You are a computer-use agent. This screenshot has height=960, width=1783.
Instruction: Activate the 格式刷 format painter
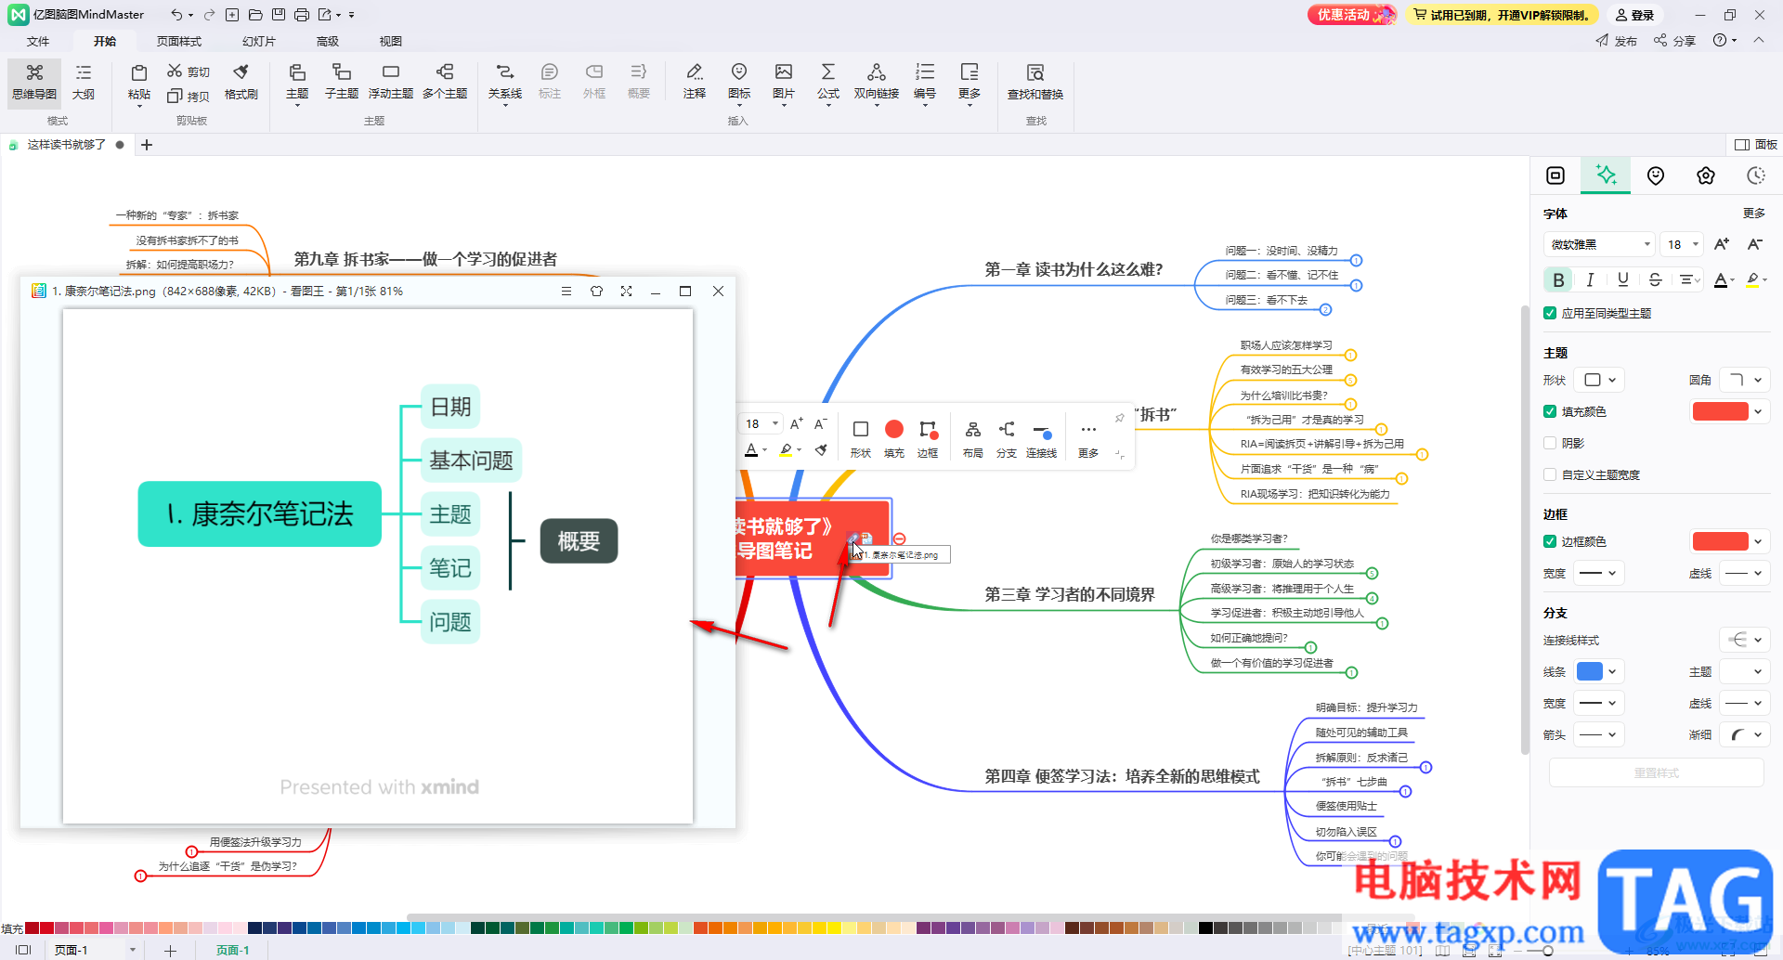point(241,83)
